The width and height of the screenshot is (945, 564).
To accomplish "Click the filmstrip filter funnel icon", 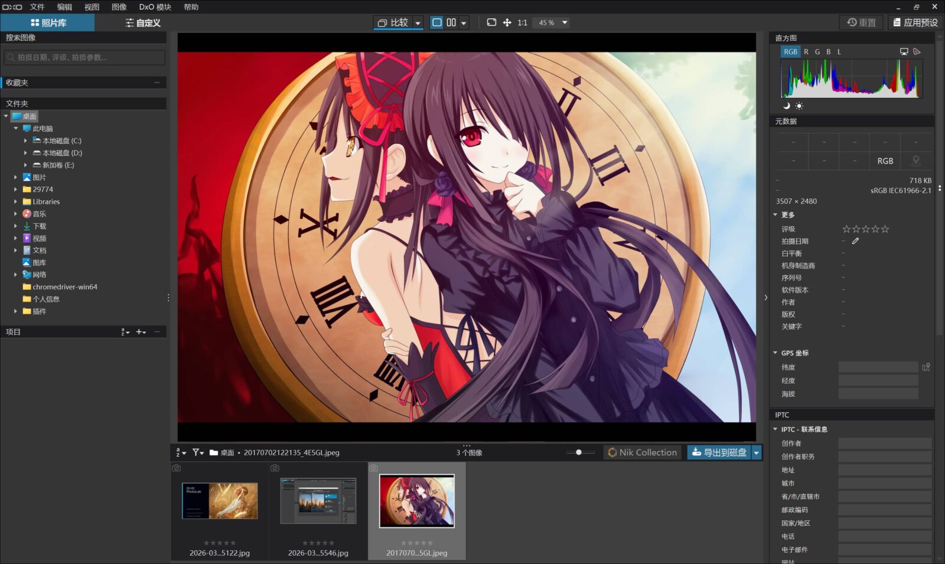I will coord(198,452).
